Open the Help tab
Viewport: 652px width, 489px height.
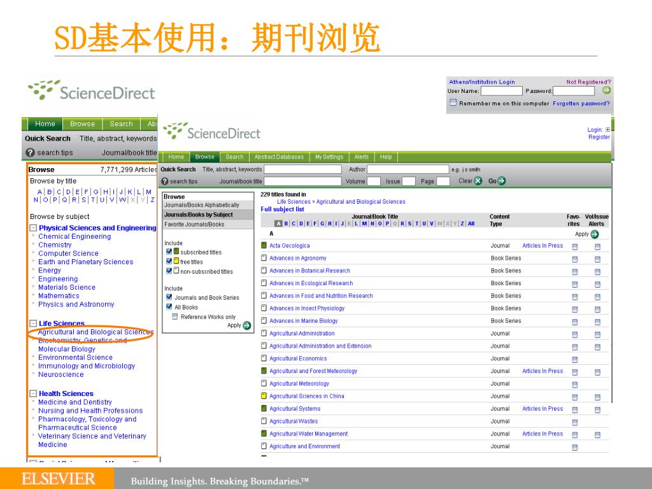[386, 157]
